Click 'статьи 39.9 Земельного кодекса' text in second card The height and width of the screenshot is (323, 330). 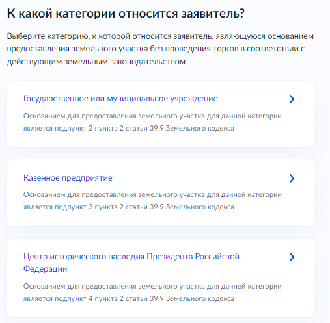click(180, 207)
